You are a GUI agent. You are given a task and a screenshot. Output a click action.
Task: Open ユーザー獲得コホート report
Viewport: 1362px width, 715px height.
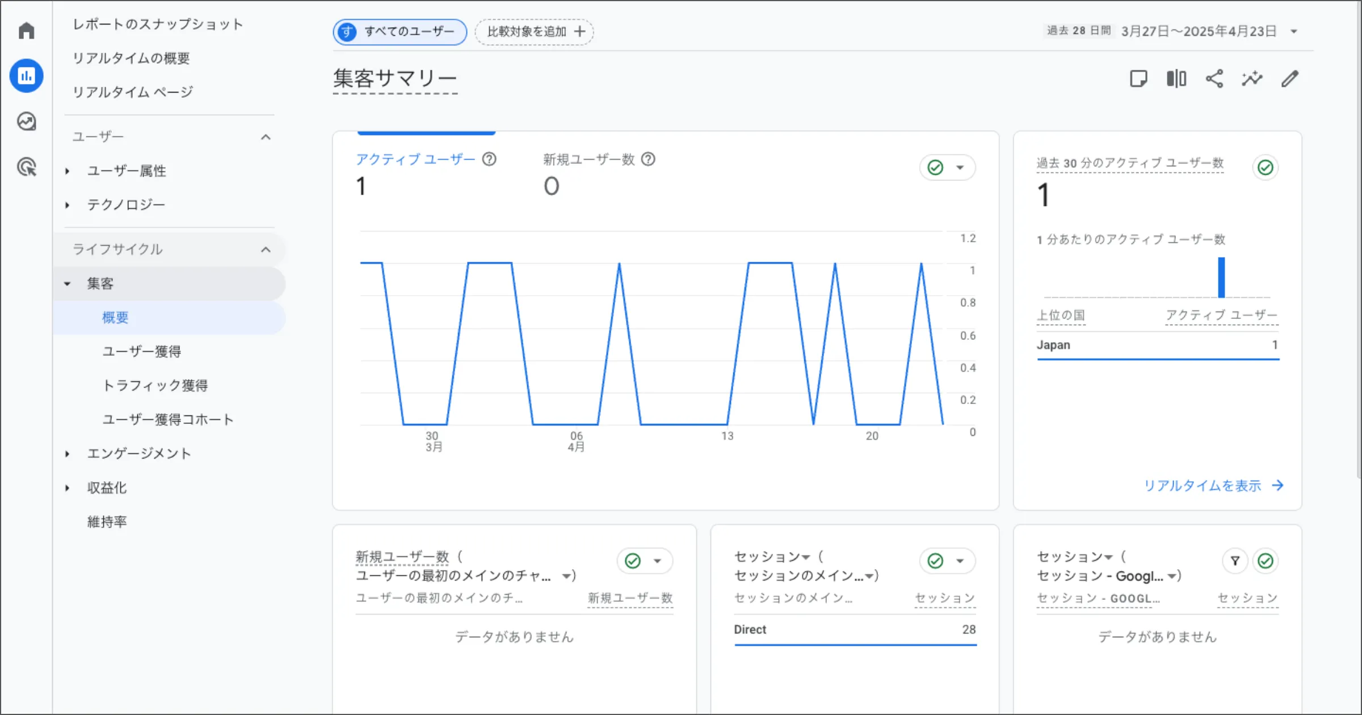coord(168,420)
